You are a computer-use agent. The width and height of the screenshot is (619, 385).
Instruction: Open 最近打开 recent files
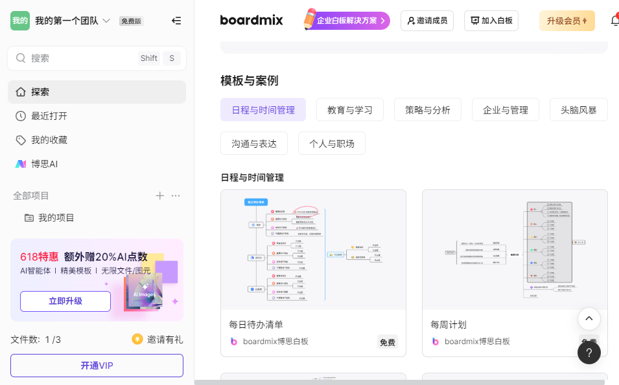[97, 116]
